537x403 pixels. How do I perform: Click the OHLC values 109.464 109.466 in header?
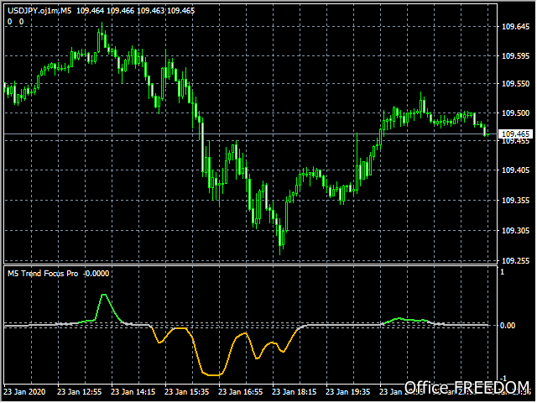click(x=106, y=11)
